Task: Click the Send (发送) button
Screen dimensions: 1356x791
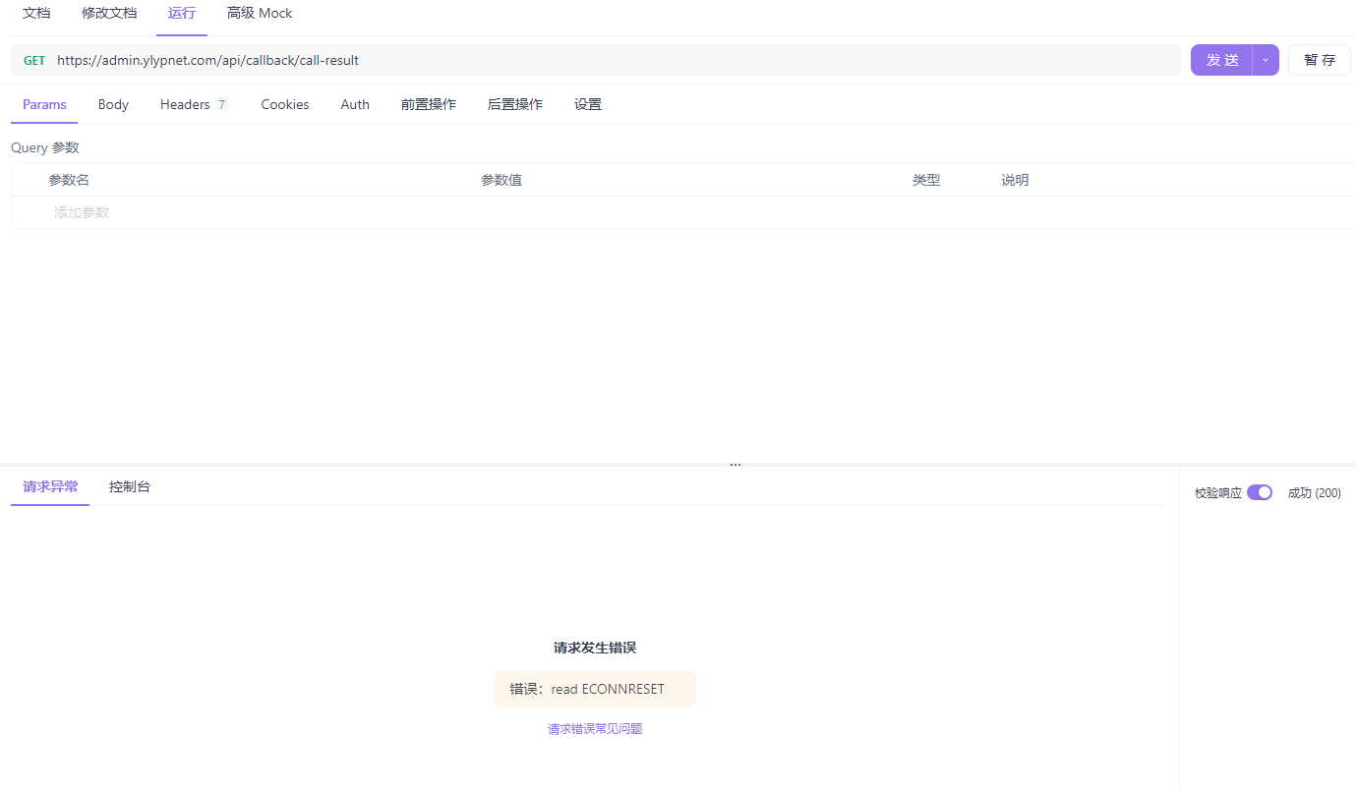Action: tap(1221, 60)
